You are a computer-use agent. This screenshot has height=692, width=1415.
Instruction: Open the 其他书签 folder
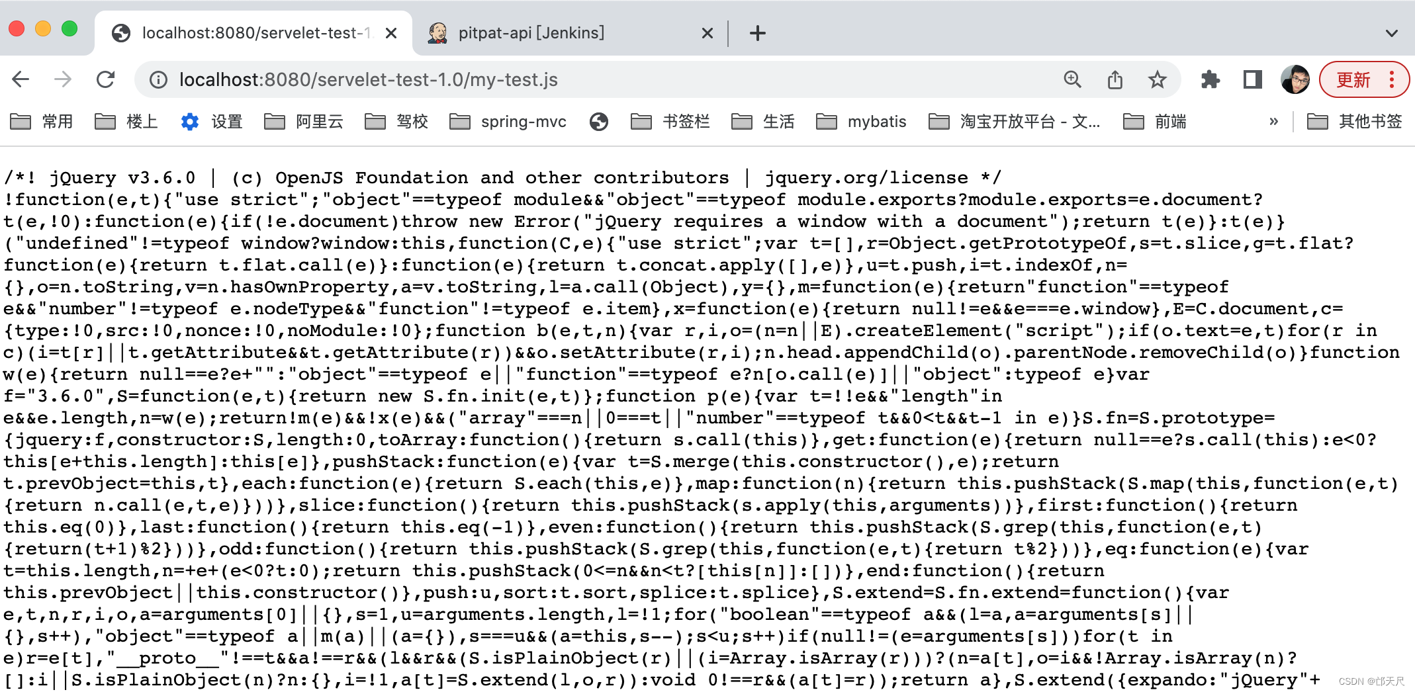coord(1354,122)
